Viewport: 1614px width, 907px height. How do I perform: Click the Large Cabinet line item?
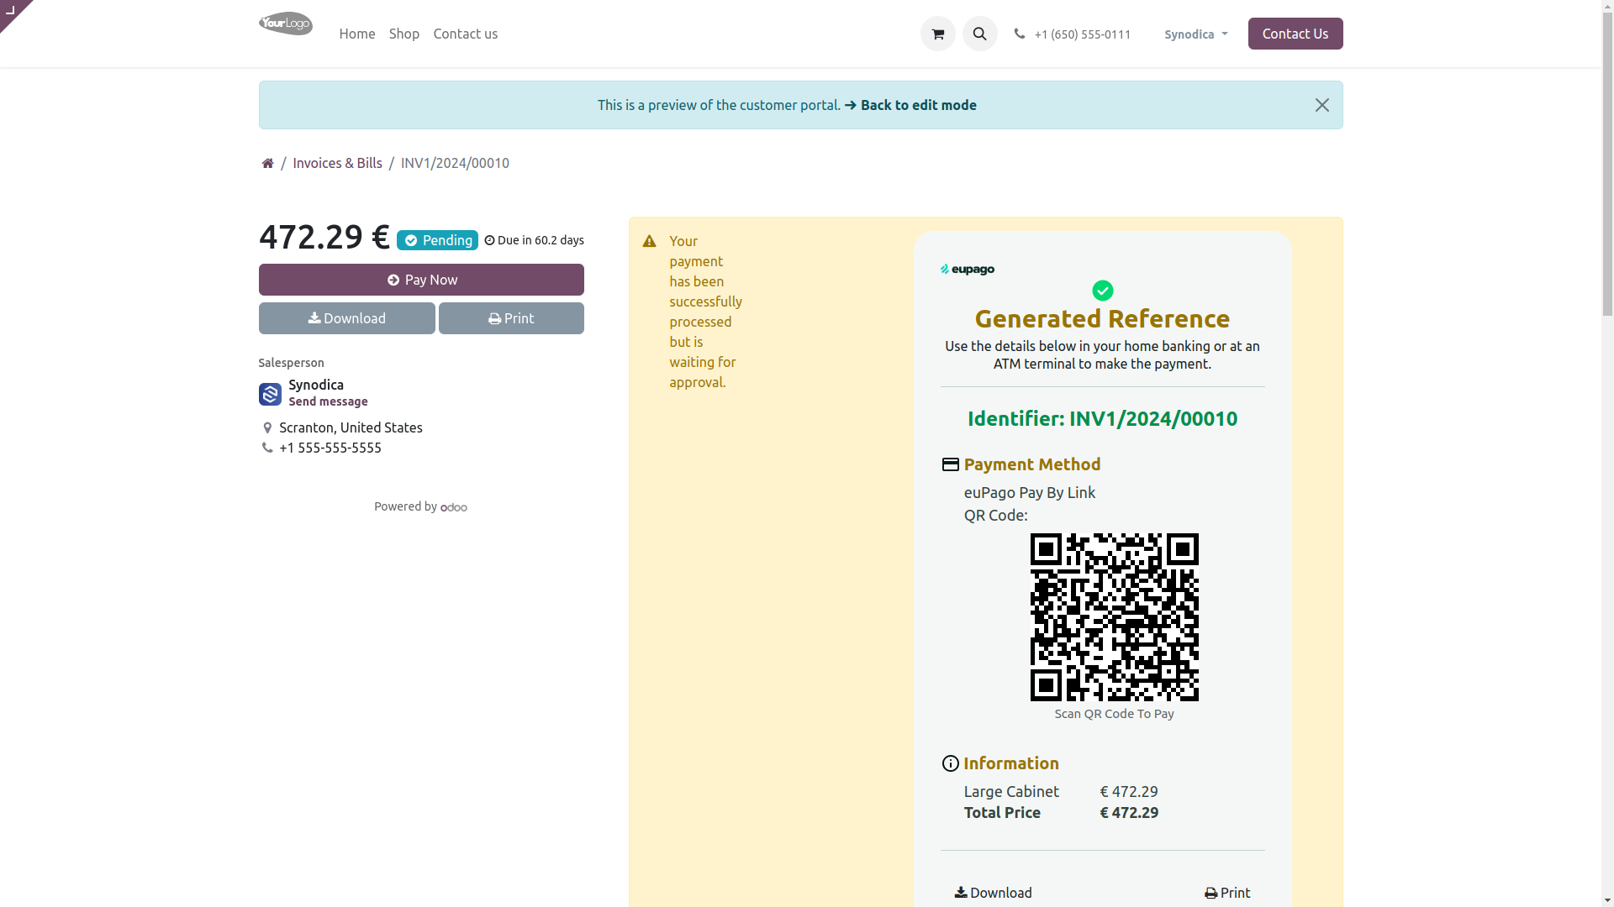coord(1010,791)
